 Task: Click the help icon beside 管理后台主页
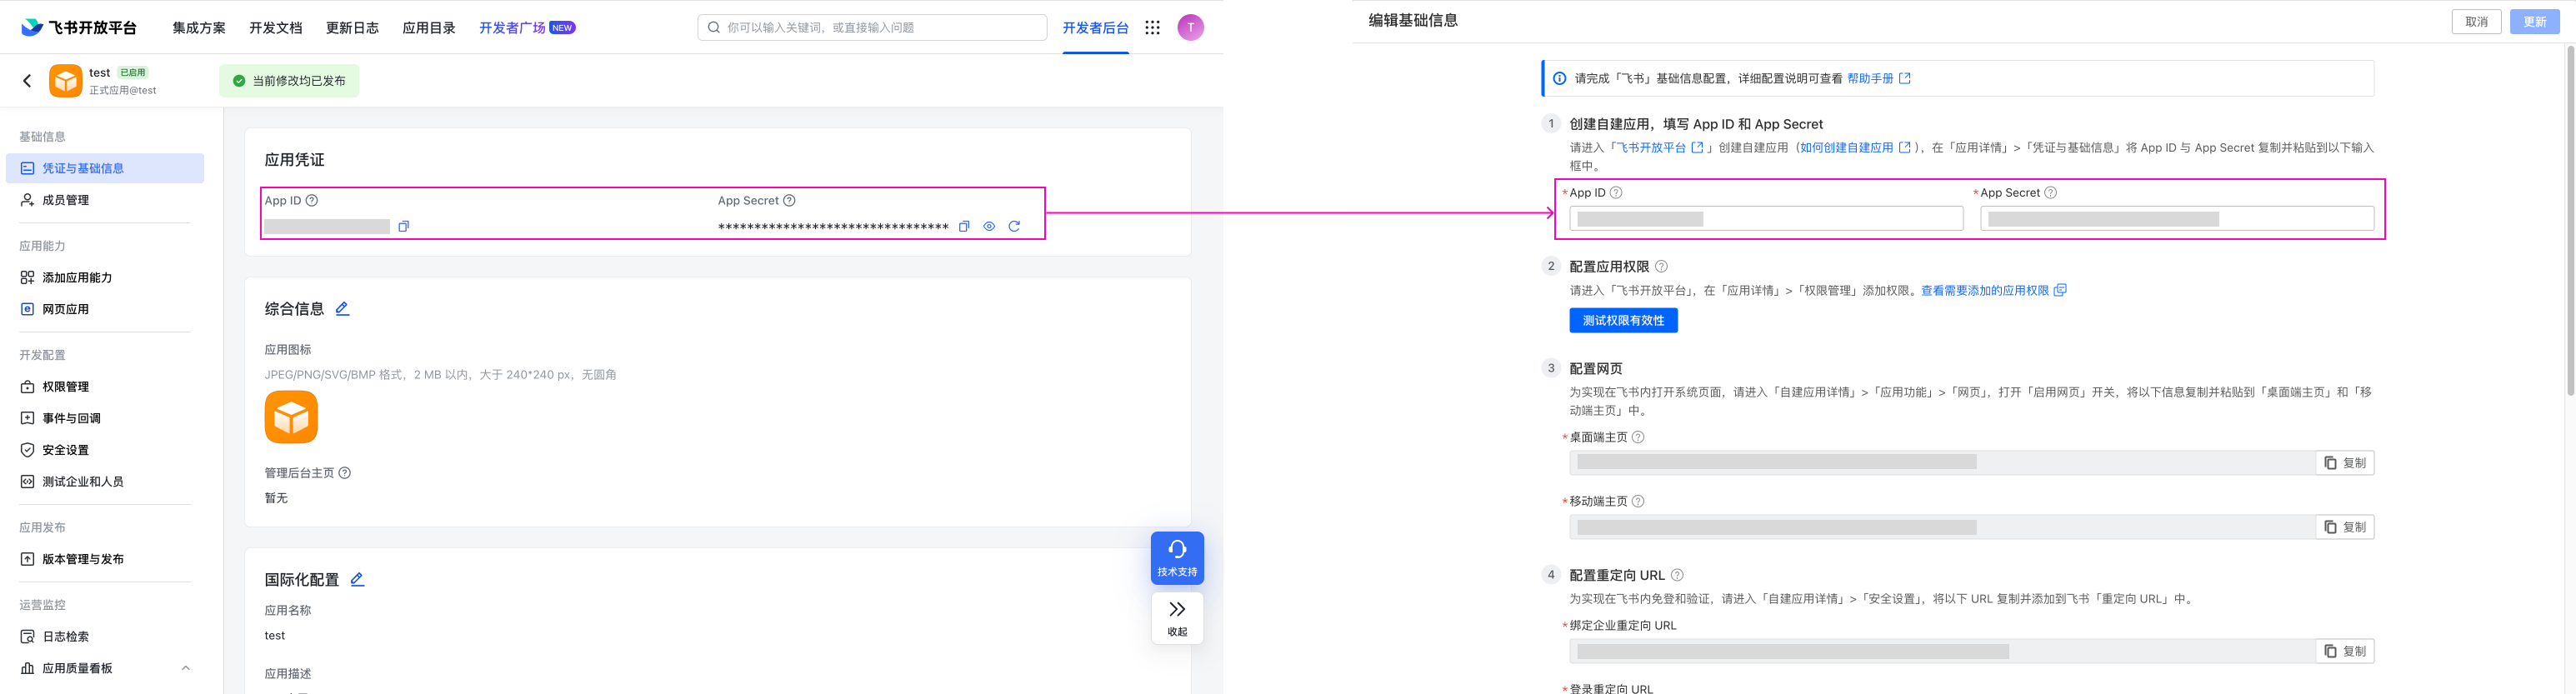tap(345, 473)
